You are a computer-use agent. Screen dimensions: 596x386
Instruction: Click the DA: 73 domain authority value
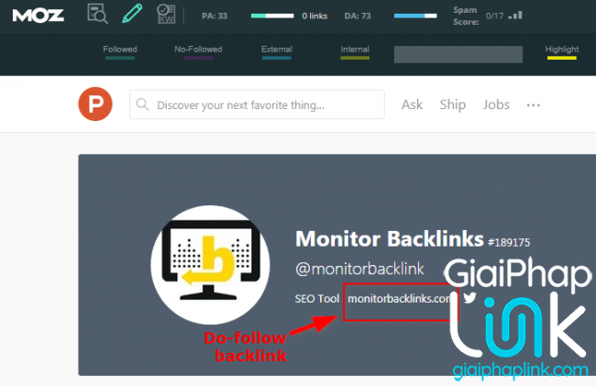pos(358,16)
